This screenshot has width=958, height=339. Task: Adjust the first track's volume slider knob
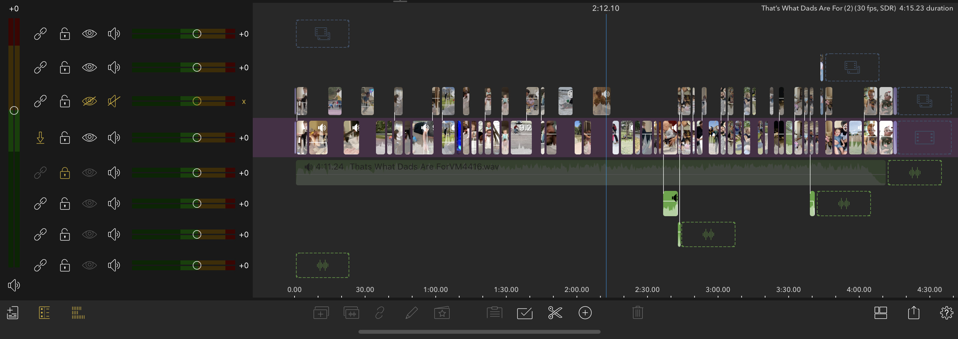tap(197, 34)
